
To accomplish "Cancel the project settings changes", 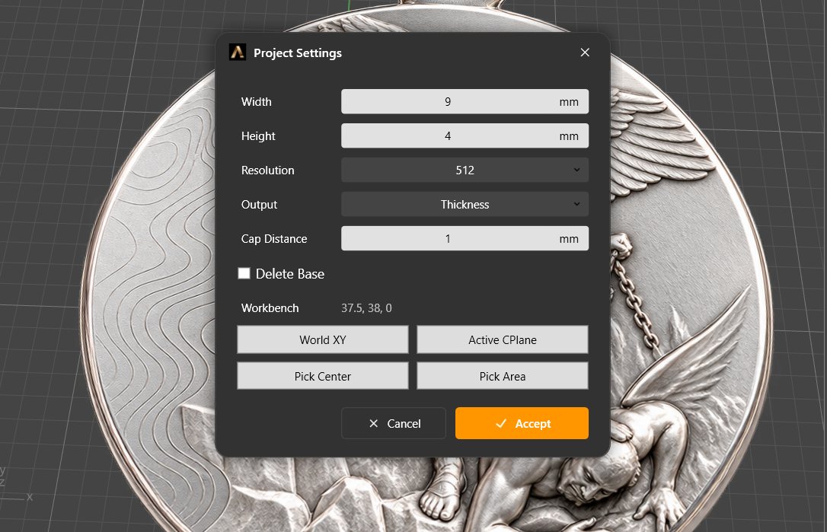I will (394, 423).
